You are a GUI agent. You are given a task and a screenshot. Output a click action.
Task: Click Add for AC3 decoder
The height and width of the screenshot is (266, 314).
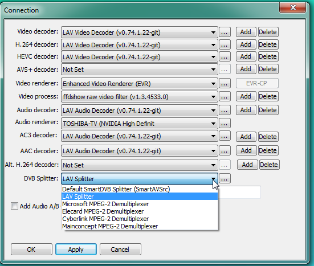pyautogui.click(x=246, y=137)
